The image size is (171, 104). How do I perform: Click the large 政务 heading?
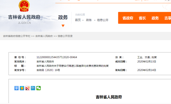tap(63, 17)
